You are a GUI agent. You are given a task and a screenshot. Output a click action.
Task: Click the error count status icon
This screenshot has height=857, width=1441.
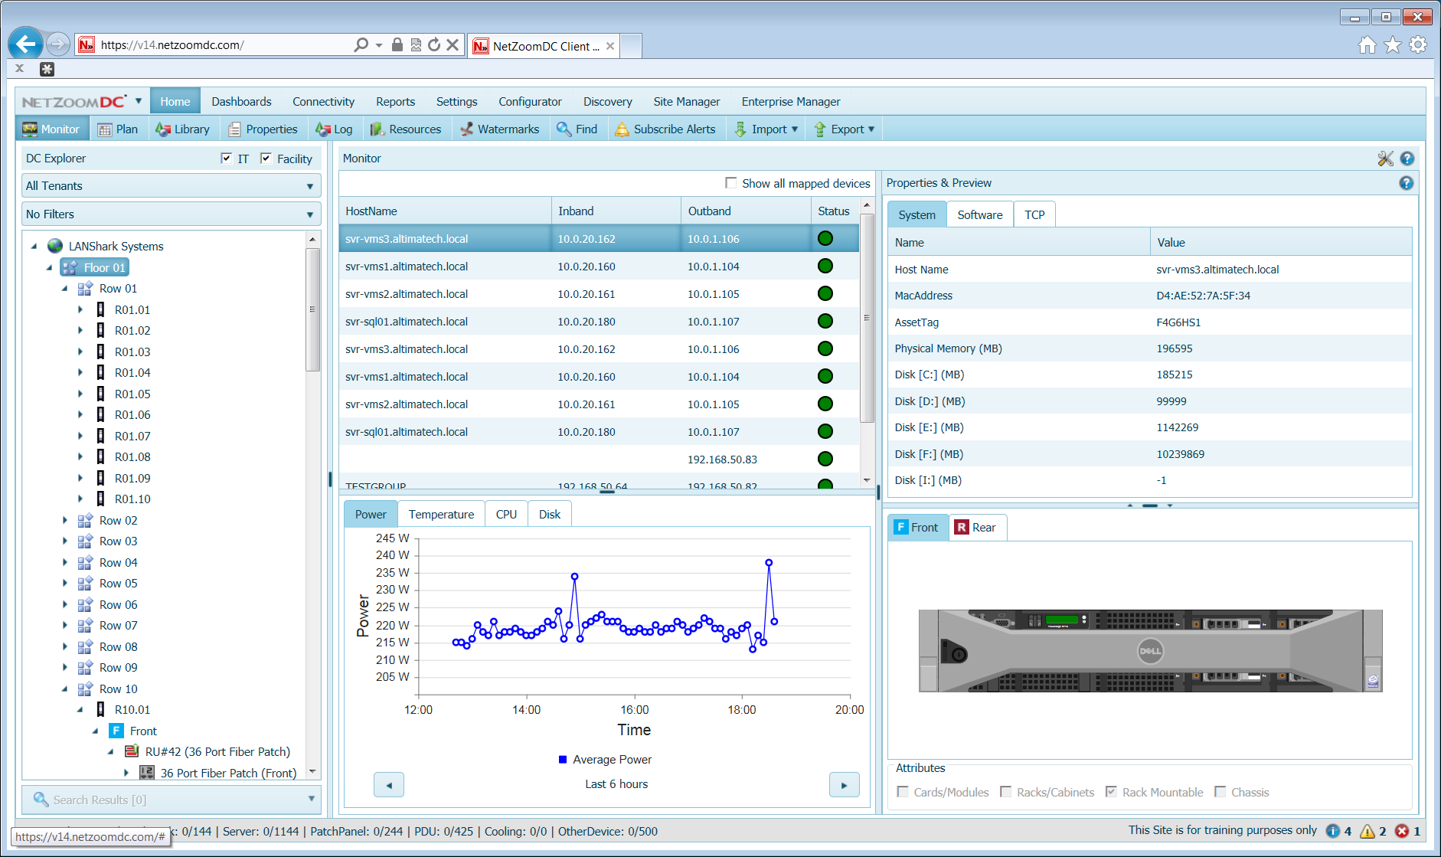1402,831
